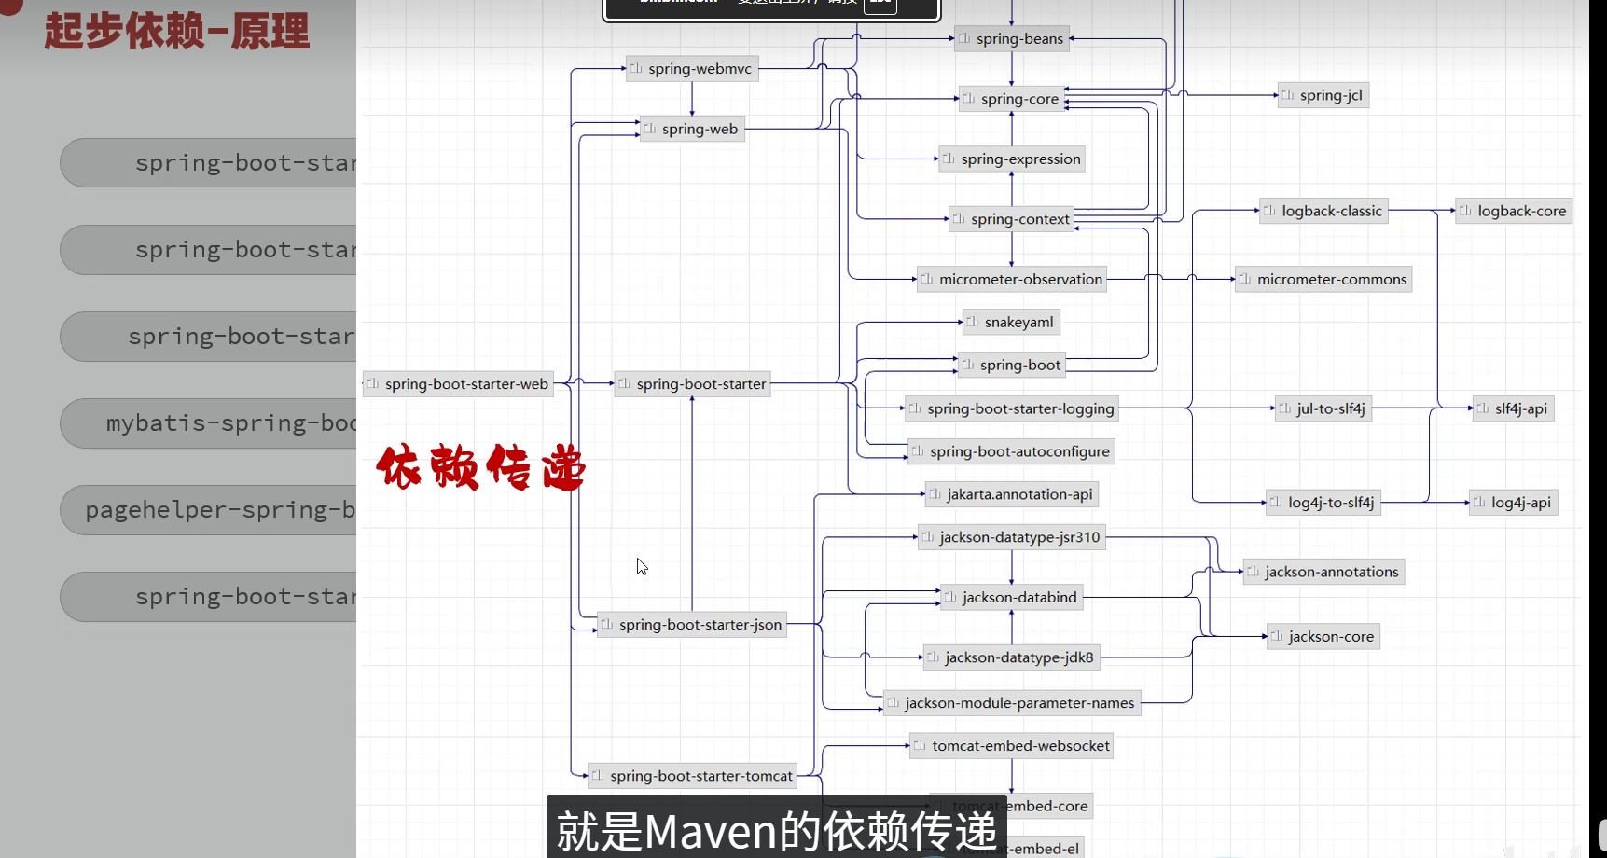The width and height of the screenshot is (1607, 858).
Task: Click the spring-boot node
Action: [1012, 366]
